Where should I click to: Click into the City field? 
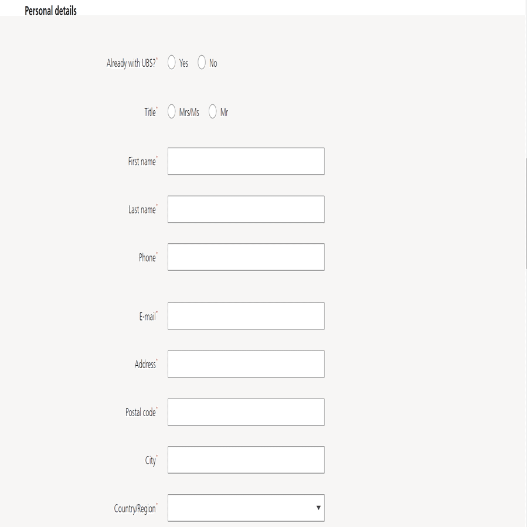246,460
